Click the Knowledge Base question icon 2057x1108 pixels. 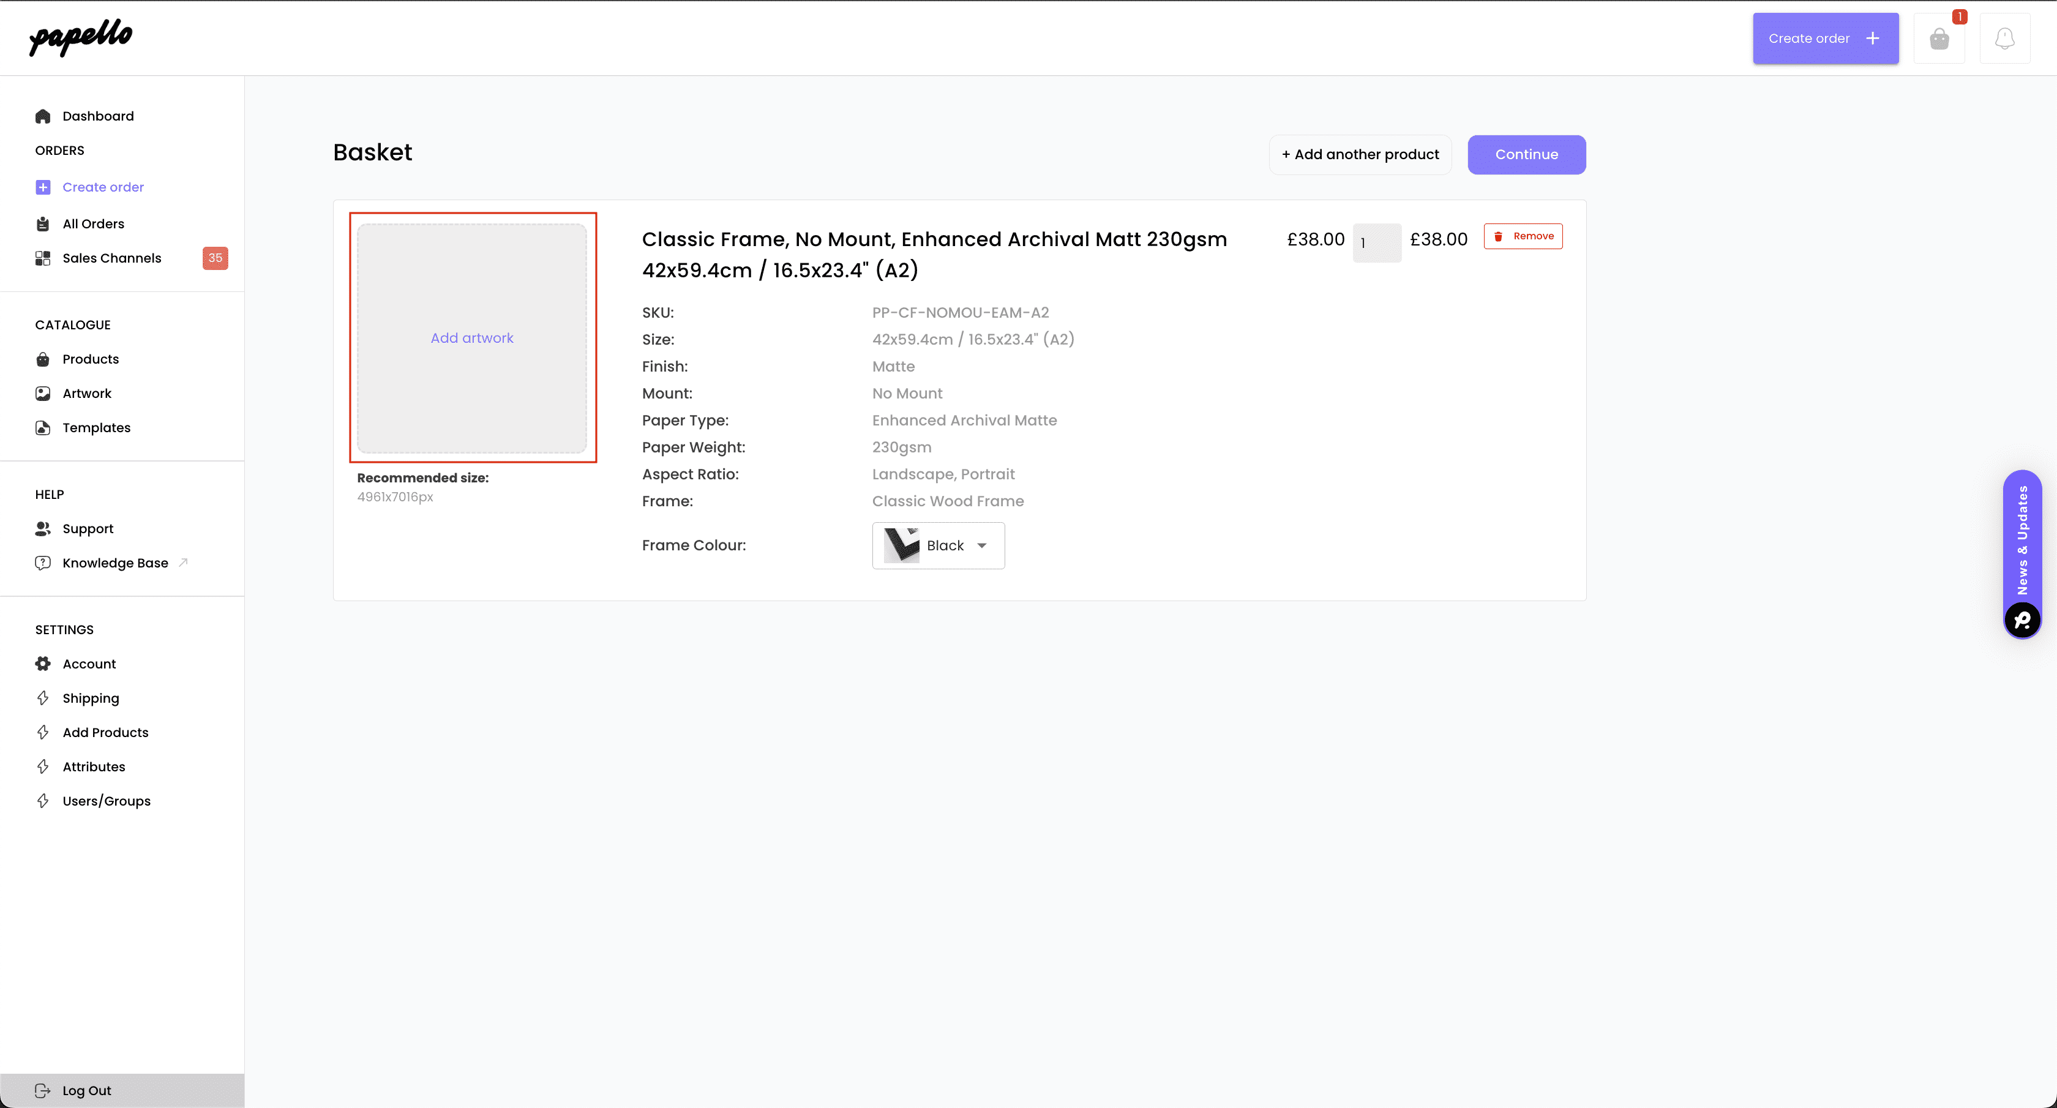click(x=43, y=564)
